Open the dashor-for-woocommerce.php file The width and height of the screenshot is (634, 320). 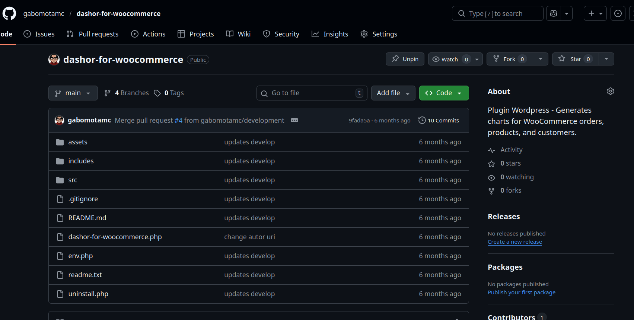(x=115, y=237)
